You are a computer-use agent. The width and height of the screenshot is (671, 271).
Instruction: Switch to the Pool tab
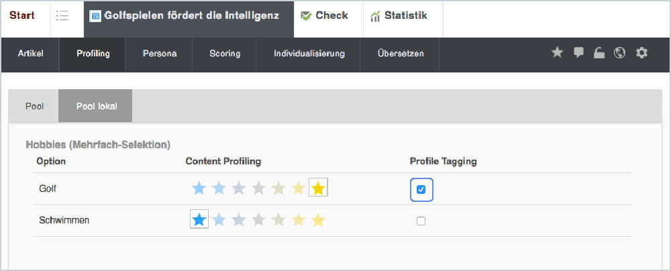[x=34, y=106]
